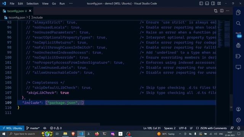Open the Extensions view icon

point(238,56)
